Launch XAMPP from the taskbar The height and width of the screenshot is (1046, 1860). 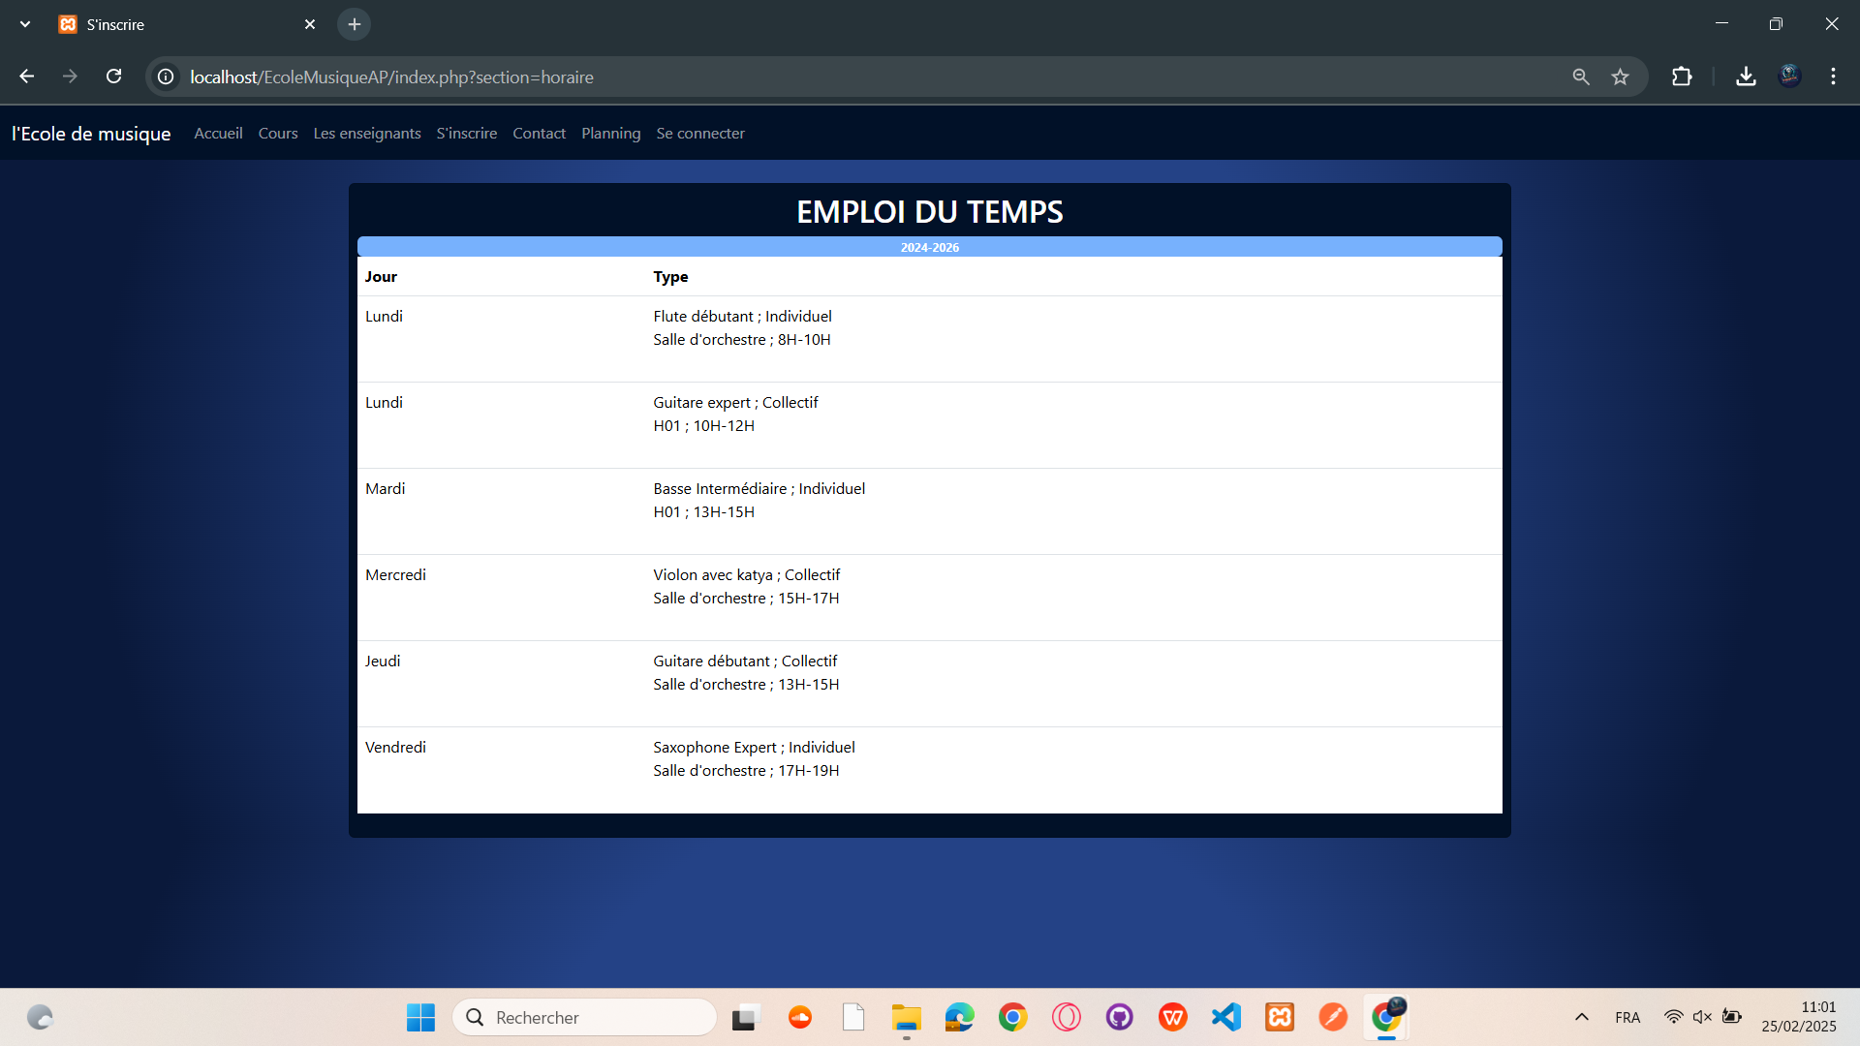1280,1017
